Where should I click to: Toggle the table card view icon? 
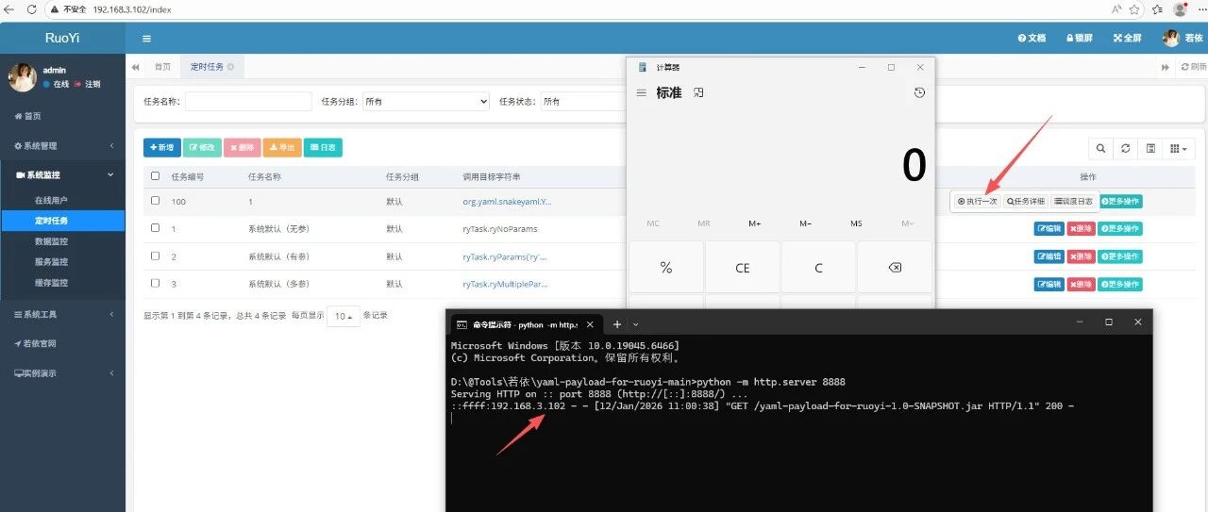pyautogui.click(x=1150, y=148)
